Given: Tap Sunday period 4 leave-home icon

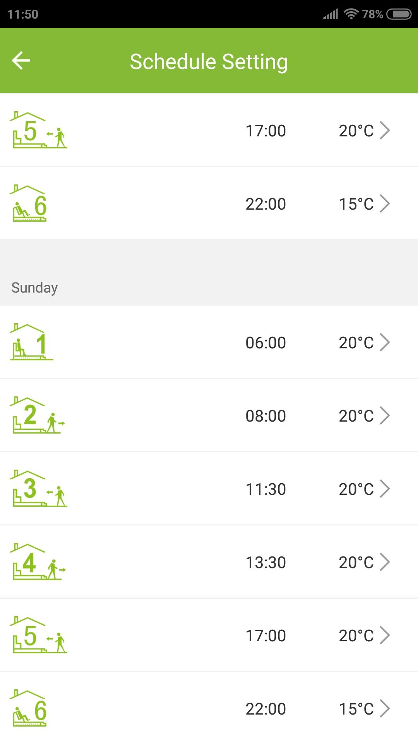Looking at the screenshot, I should point(38,561).
